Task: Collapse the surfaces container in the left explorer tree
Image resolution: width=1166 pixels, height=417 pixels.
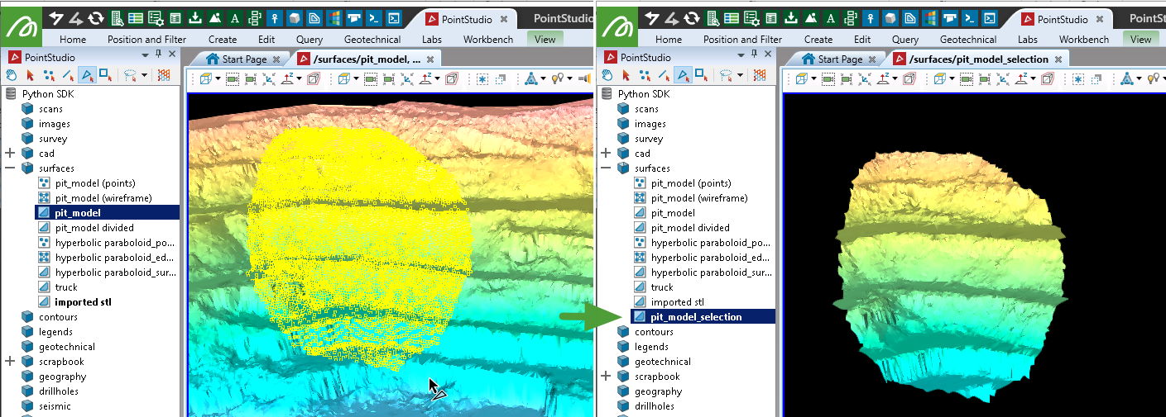Action: tap(10, 168)
